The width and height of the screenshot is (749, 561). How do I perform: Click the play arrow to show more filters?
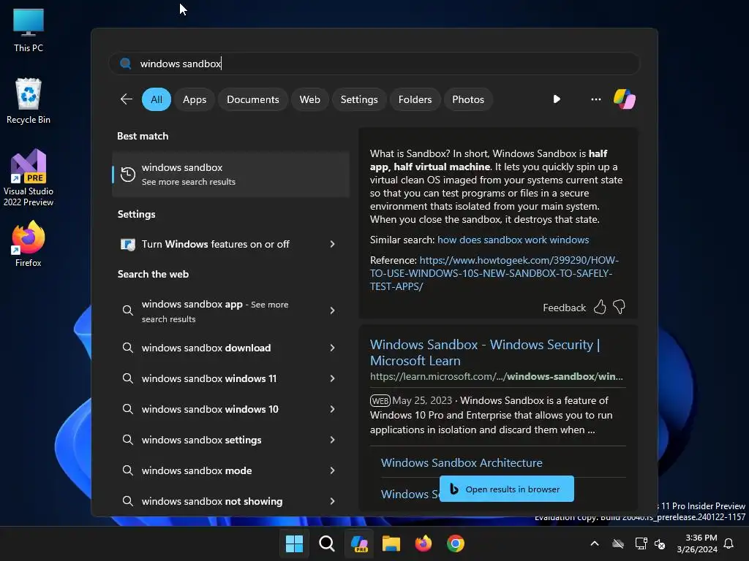(557, 99)
